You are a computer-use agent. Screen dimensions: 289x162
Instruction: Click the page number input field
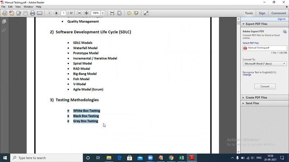pyautogui.click(x=63, y=13)
